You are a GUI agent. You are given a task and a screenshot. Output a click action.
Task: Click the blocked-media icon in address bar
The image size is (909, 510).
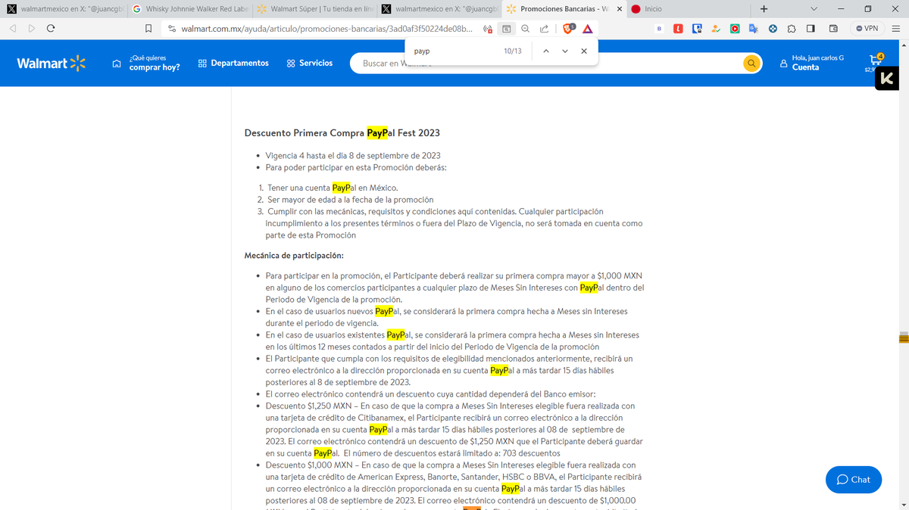[488, 29]
